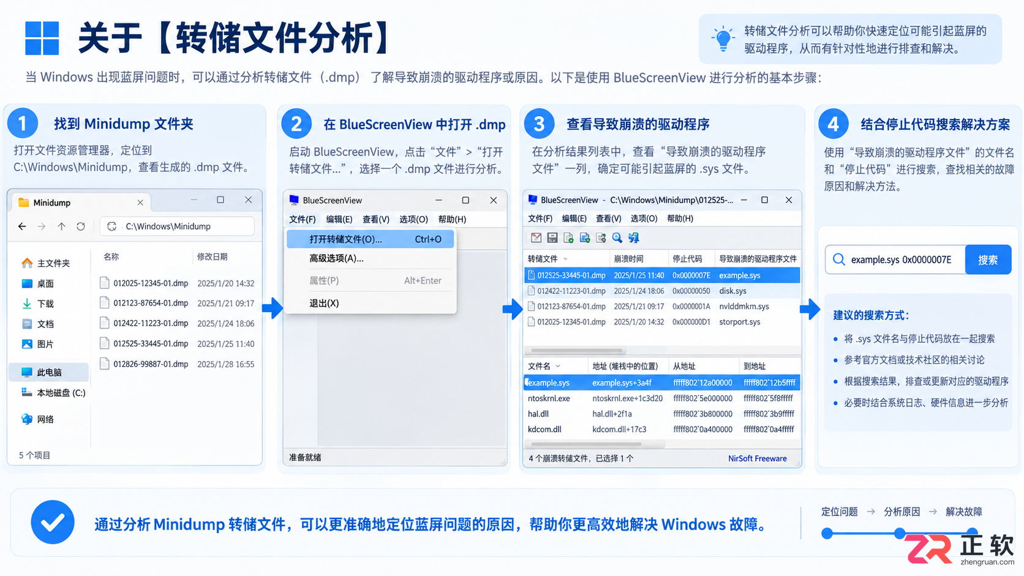
Task: Open 网络 in explorer sidebar
Action: pyautogui.click(x=38, y=419)
